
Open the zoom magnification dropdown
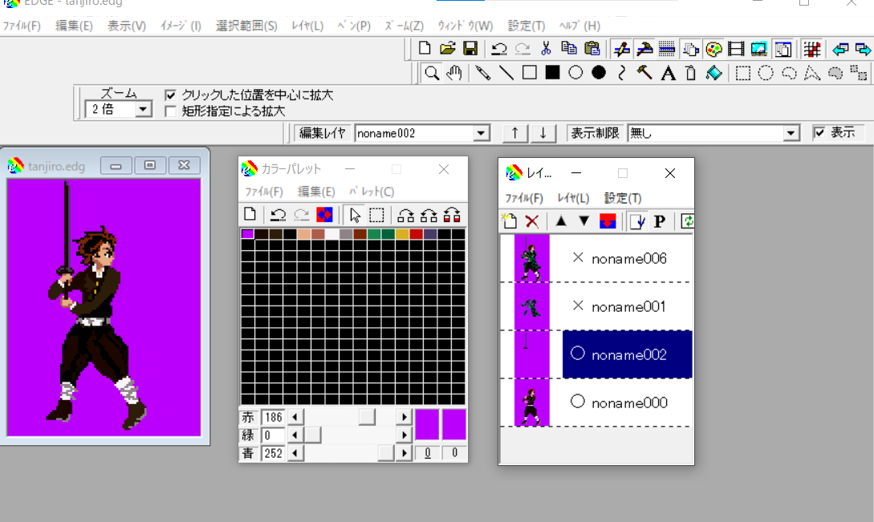(143, 110)
